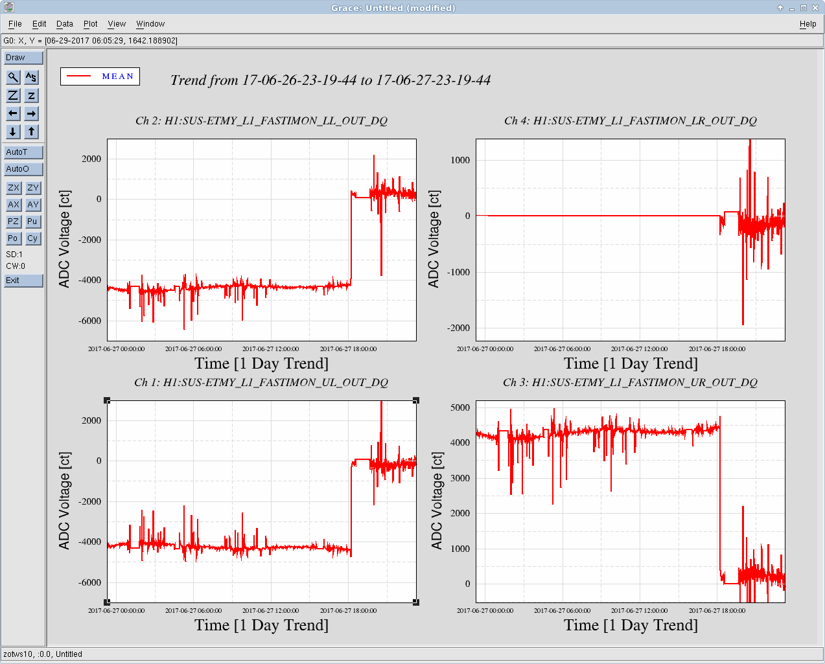
Task: Click the Po pop button
Action: point(14,238)
